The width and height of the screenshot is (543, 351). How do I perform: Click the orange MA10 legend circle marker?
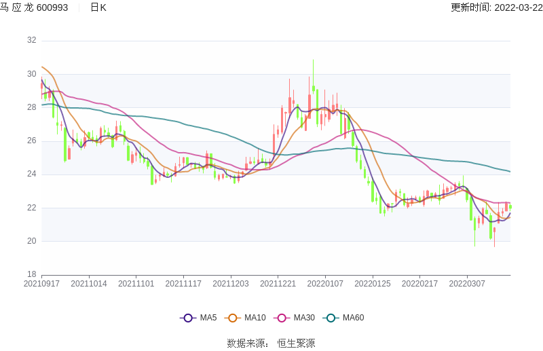233,318
